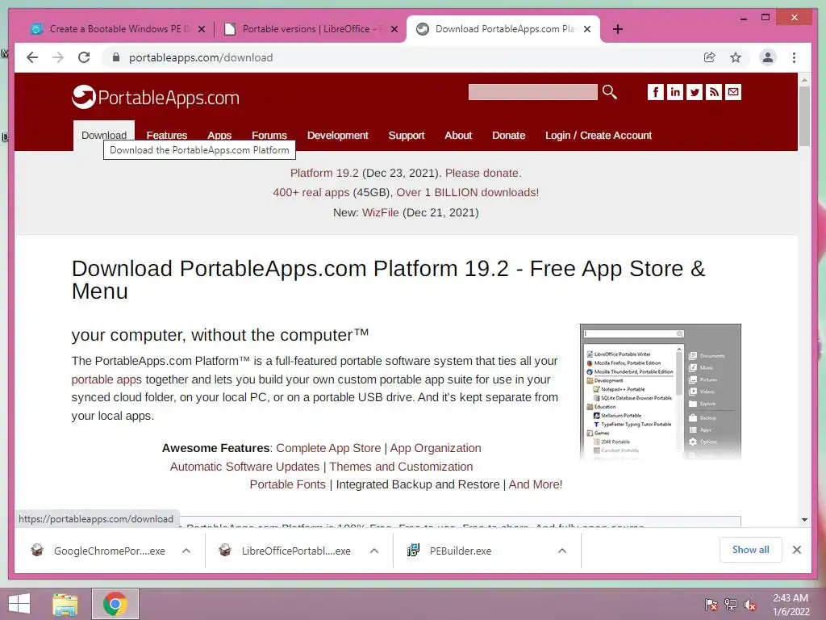This screenshot has width=826, height=620.
Task: Click the Please donate link
Action: point(483,173)
